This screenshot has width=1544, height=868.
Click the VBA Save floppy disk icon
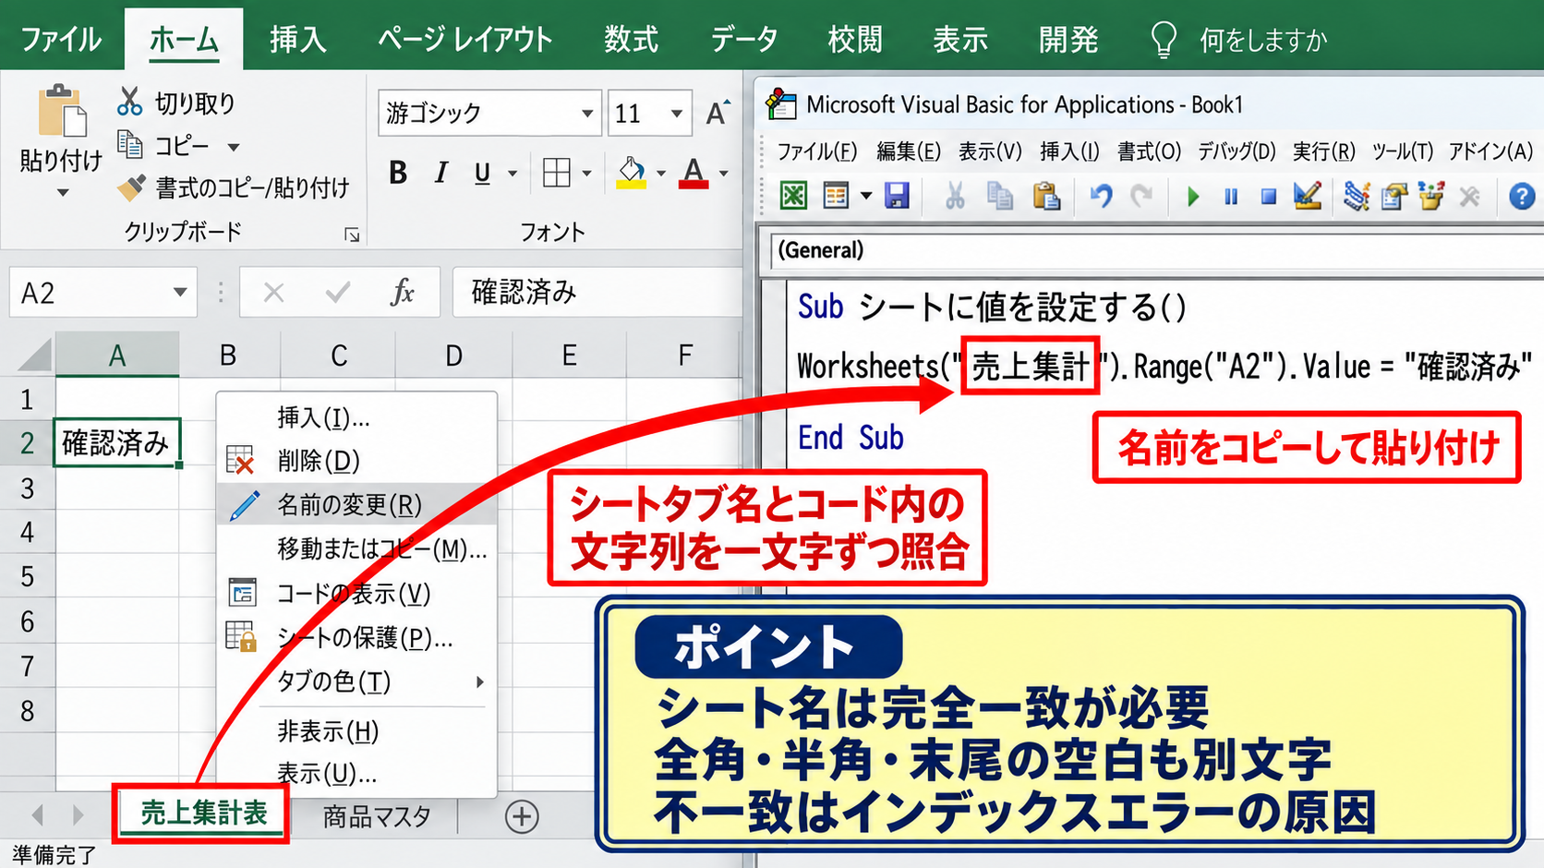coord(897,196)
